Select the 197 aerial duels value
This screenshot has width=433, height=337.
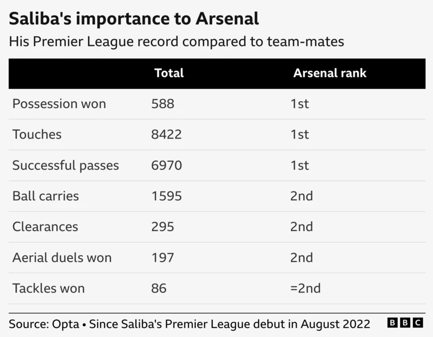(163, 257)
